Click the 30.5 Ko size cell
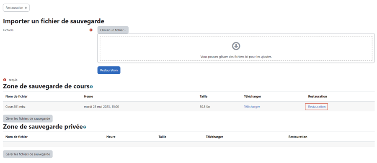377x163 pixels. point(204,107)
